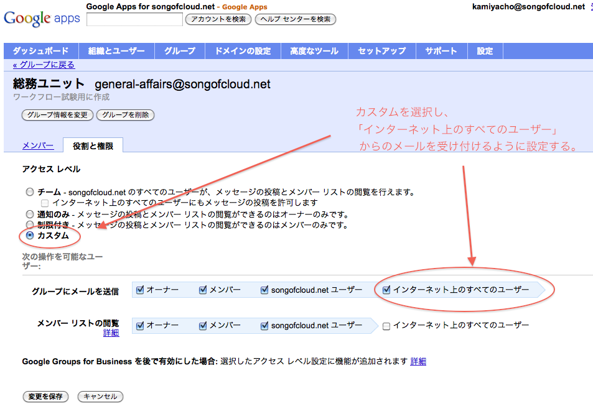
Task: Switch to the メンバー tab
Action: [38, 145]
